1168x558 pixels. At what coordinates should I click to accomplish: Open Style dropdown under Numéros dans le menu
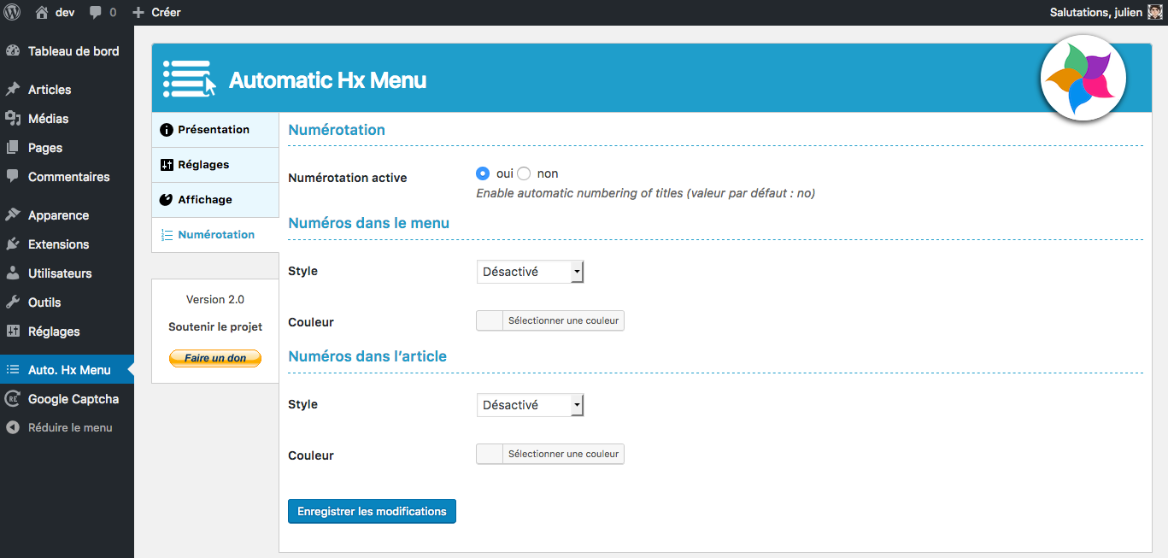pos(530,272)
